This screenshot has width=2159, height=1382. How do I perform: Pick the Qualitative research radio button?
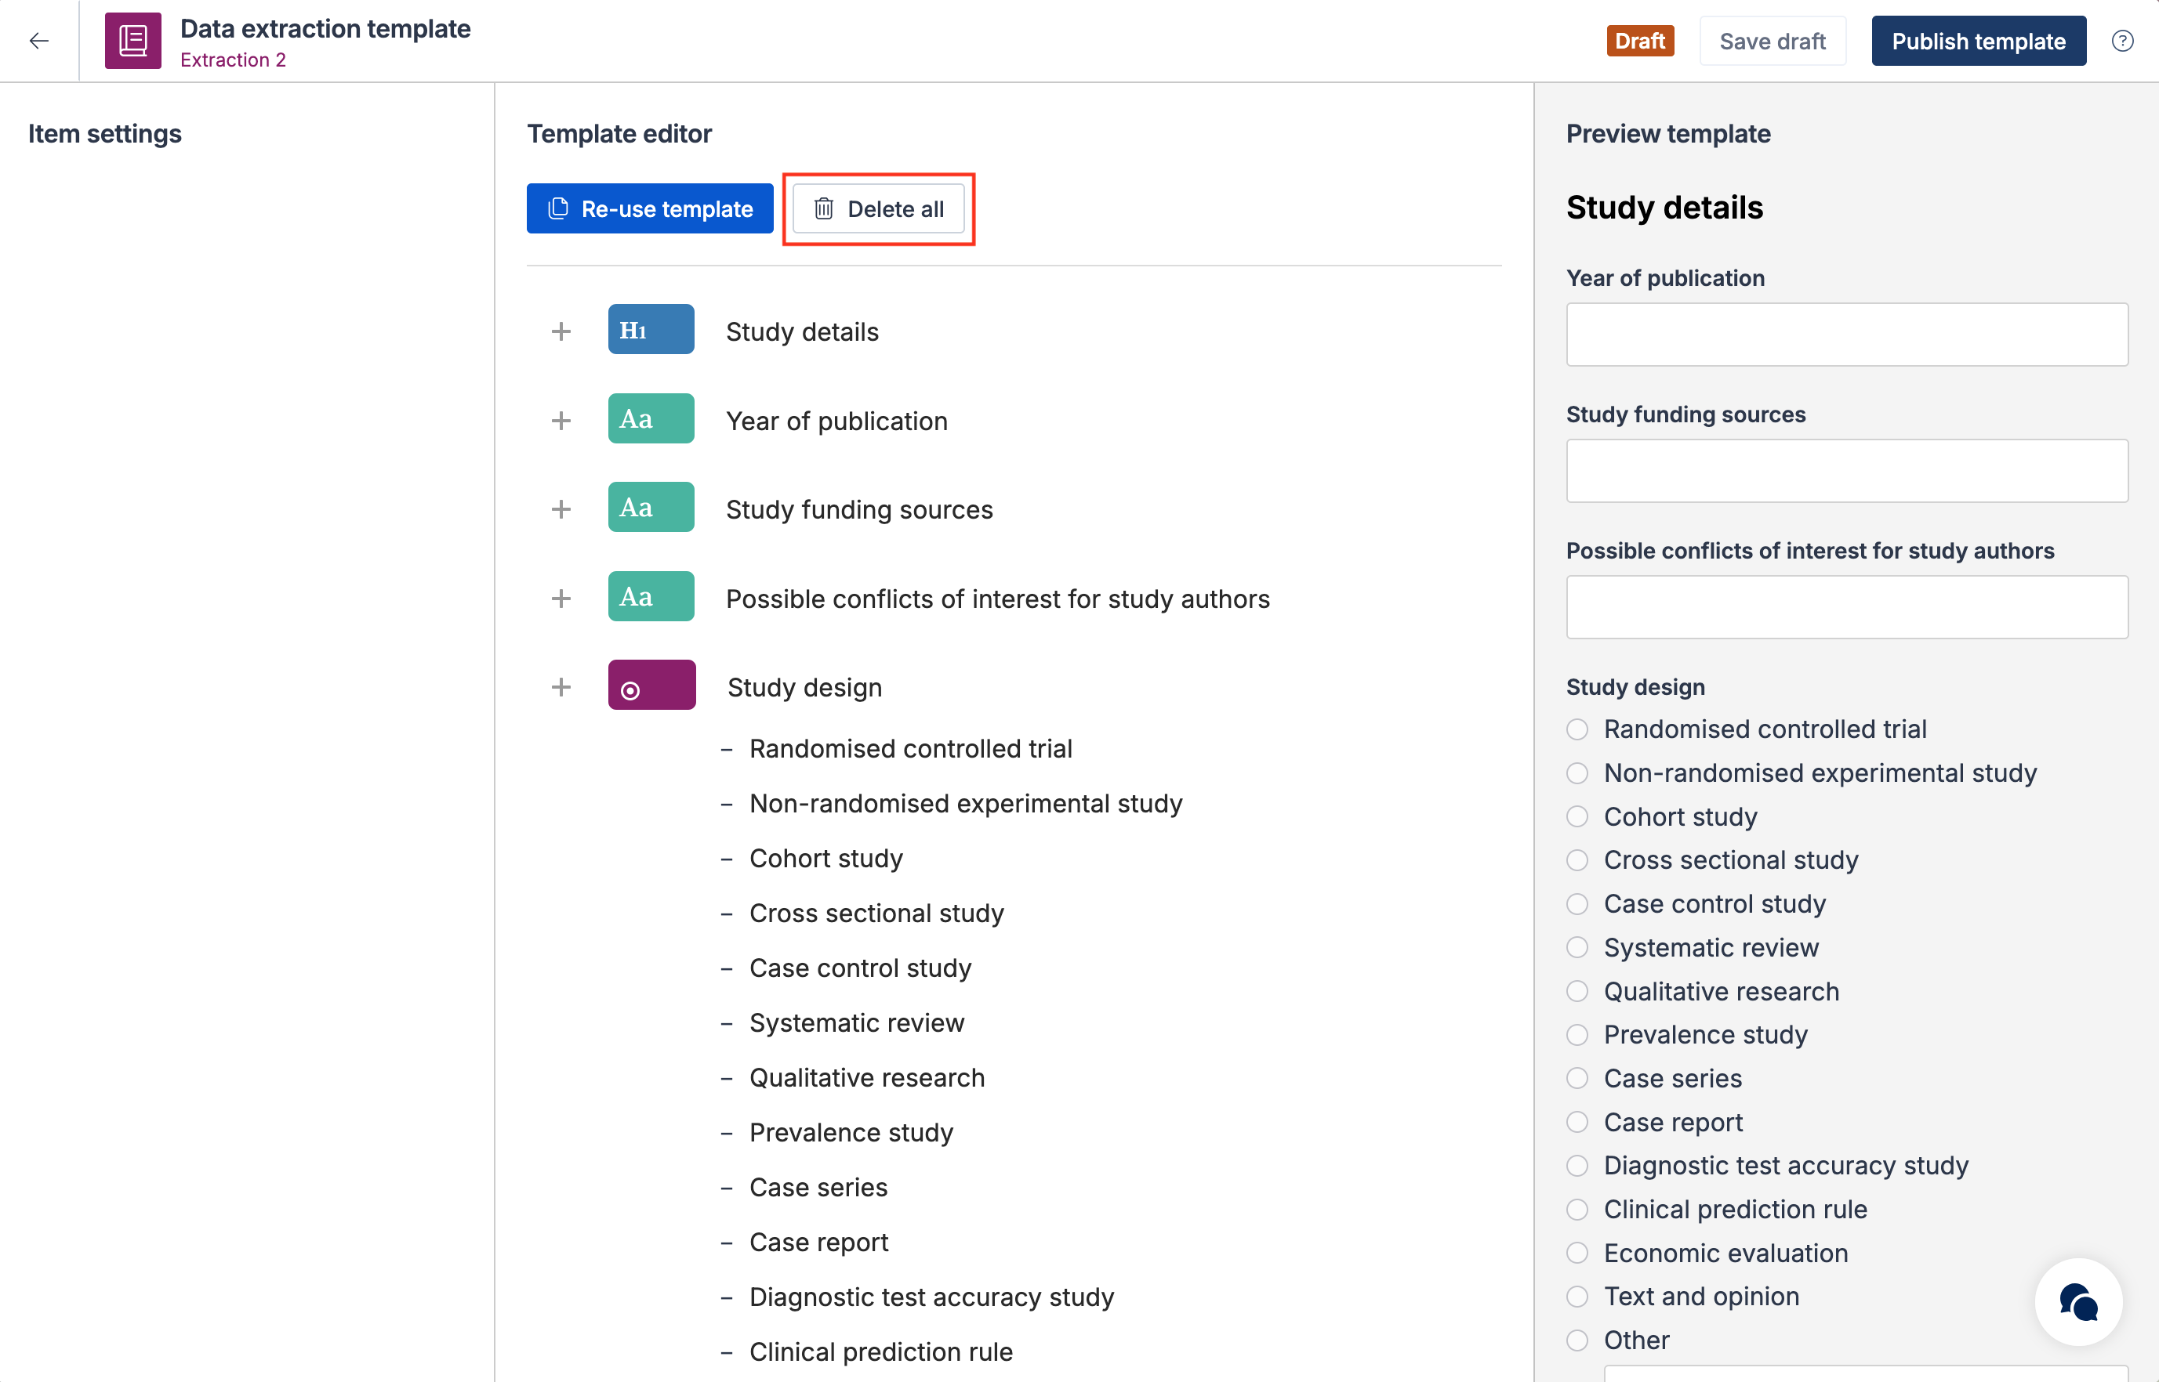point(1577,991)
